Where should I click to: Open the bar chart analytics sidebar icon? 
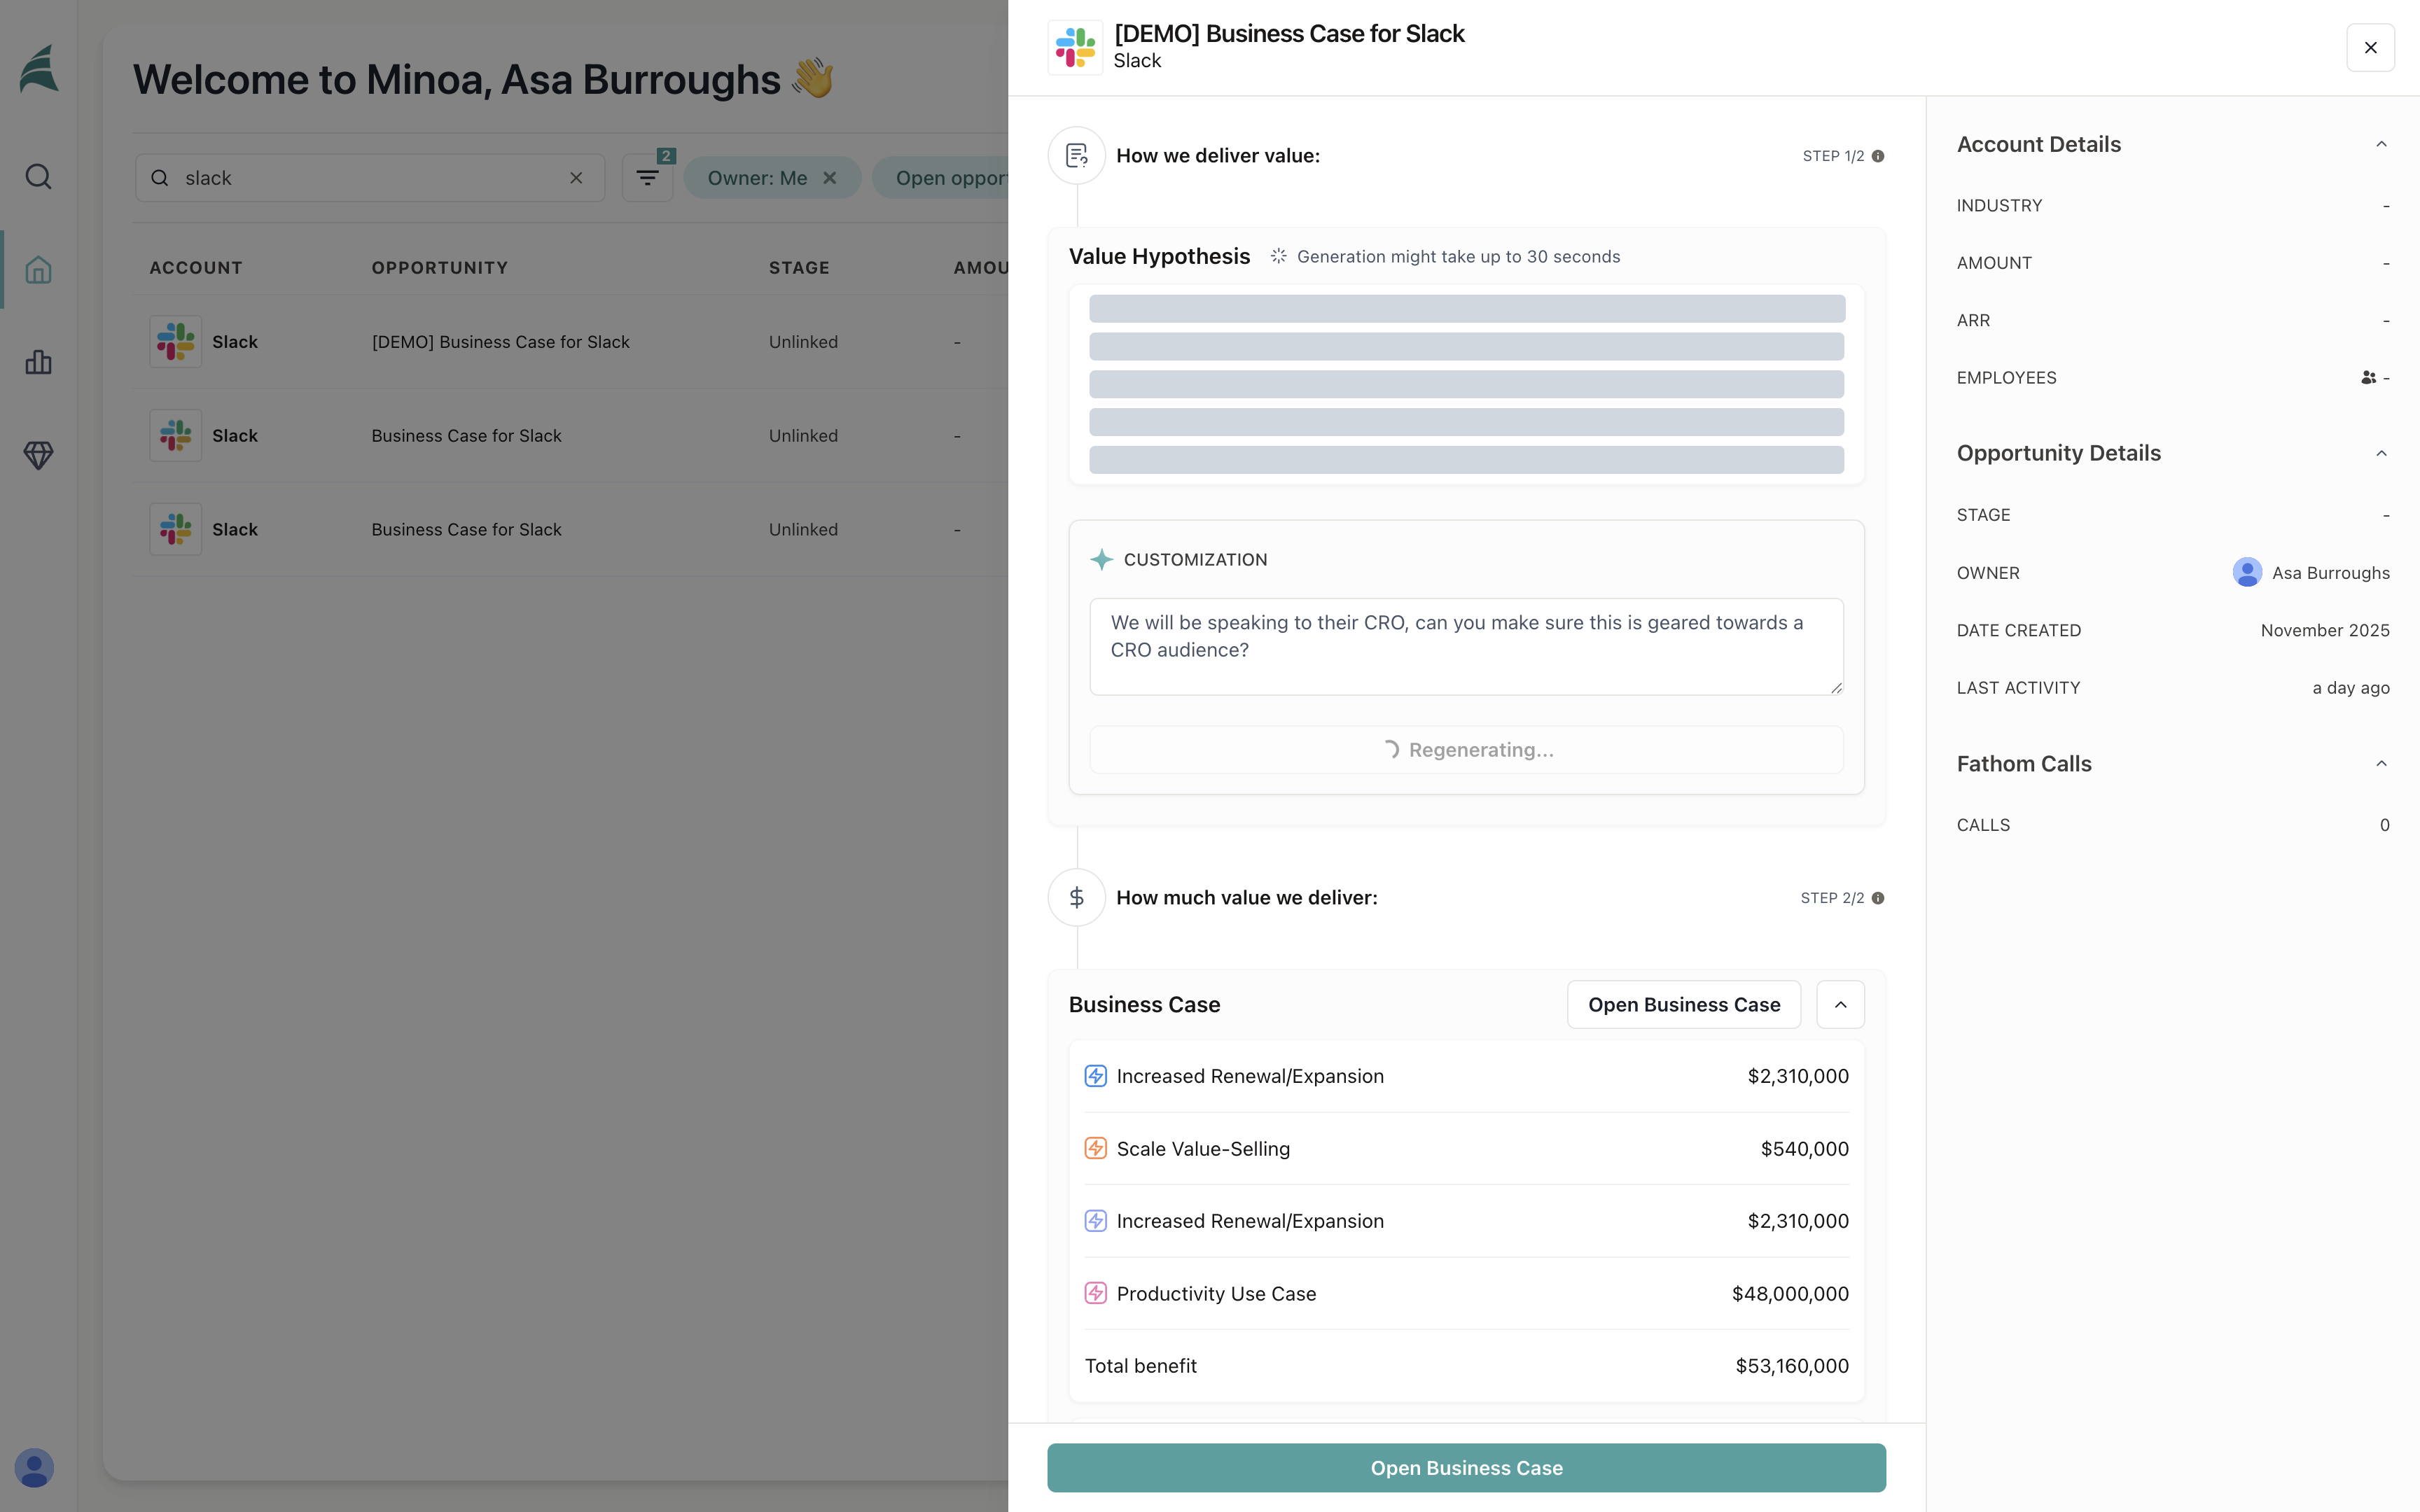tap(38, 362)
